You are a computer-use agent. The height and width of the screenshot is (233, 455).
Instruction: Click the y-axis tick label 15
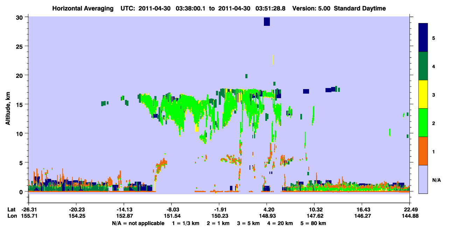(x=20, y=104)
